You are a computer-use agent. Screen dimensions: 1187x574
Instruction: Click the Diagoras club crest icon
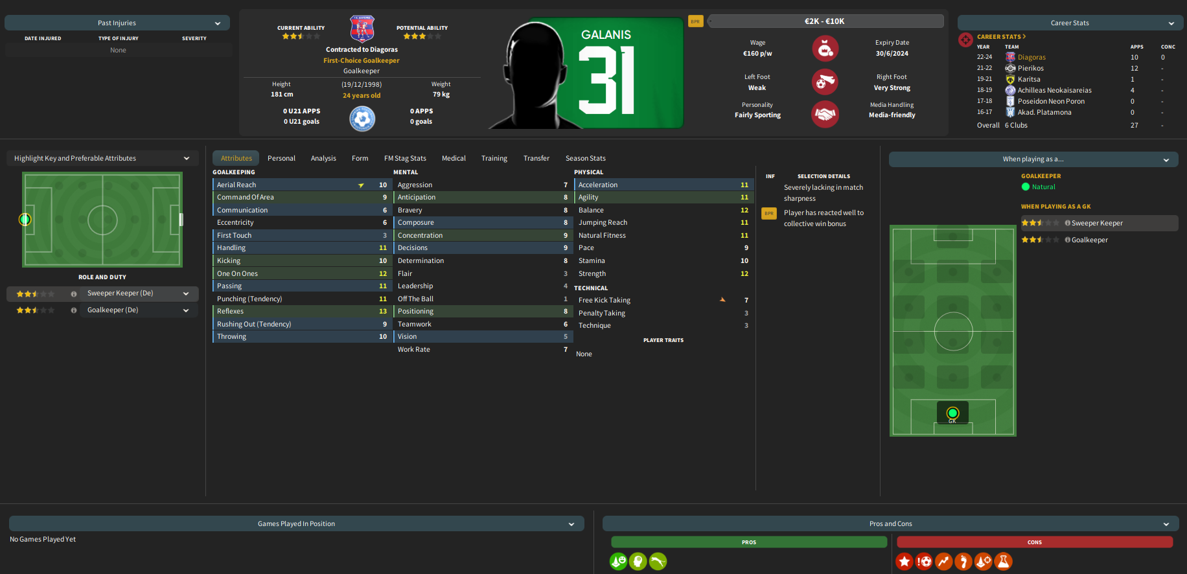point(362,29)
